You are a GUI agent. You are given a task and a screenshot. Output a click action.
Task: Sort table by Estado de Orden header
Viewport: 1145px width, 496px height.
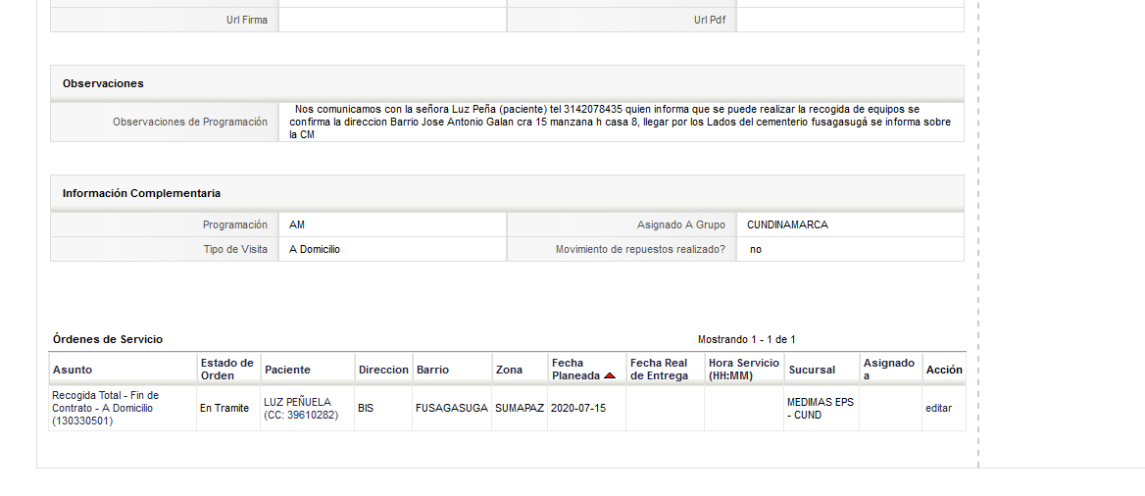coord(227,370)
